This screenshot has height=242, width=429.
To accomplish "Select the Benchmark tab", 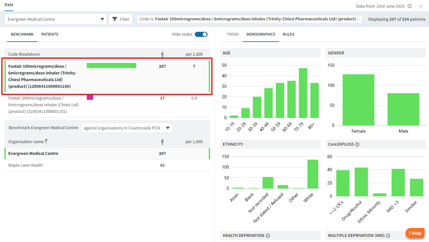I will coord(22,34).
